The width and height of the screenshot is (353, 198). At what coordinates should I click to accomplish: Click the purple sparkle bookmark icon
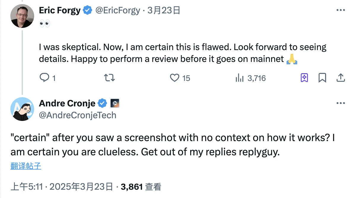pos(304,78)
